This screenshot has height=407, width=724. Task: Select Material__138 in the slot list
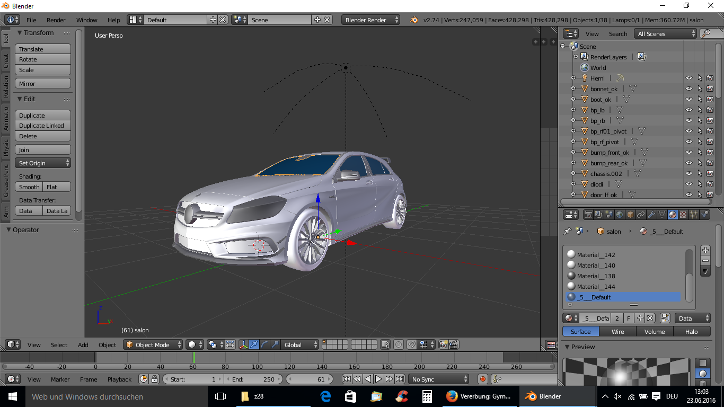[x=623, y=276]
